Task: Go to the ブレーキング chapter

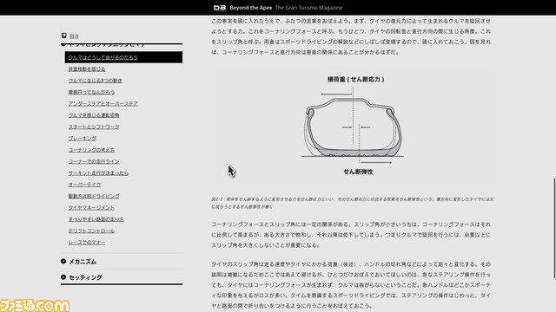Action: [x=83, y=139]
